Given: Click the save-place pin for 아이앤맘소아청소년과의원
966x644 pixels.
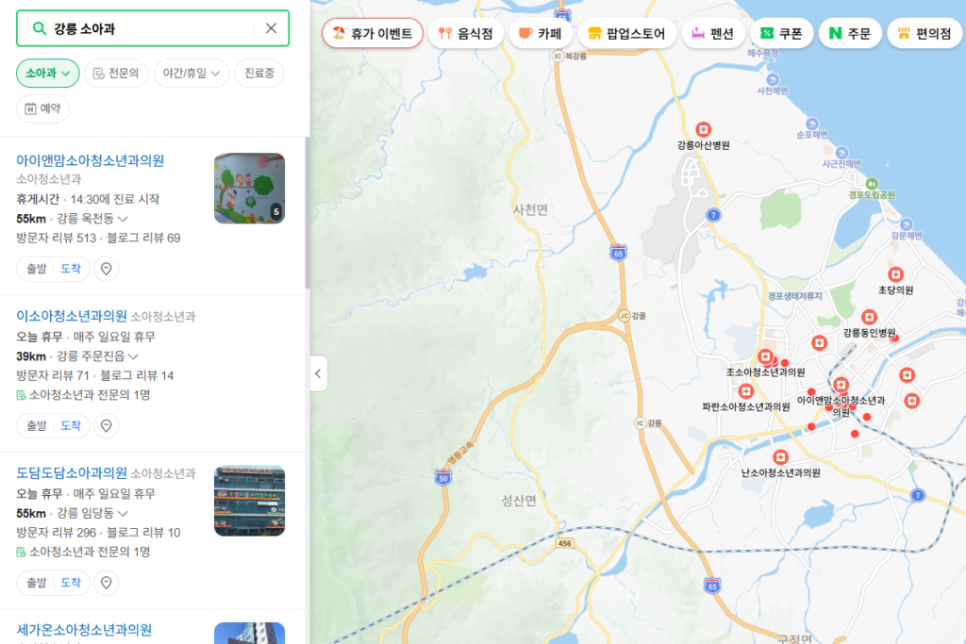Looking at the screenshot, I should coord(107,268).
